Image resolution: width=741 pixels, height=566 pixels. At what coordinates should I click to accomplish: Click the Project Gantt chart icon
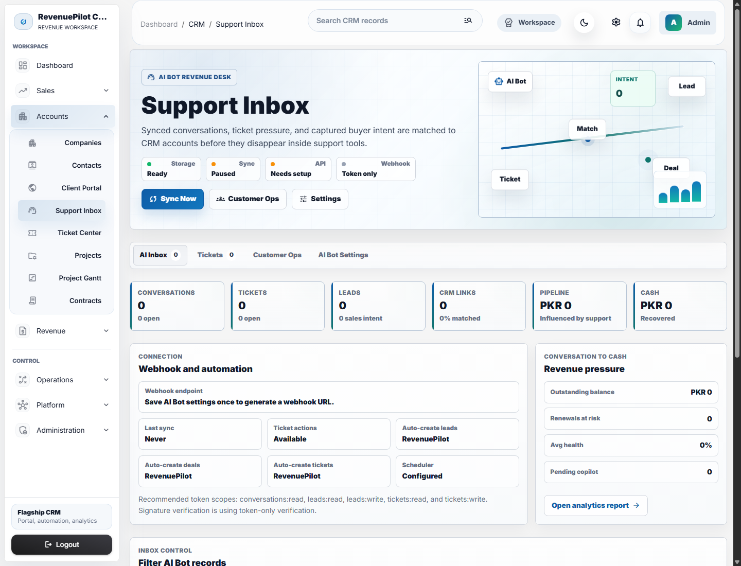tap(32, 278)
